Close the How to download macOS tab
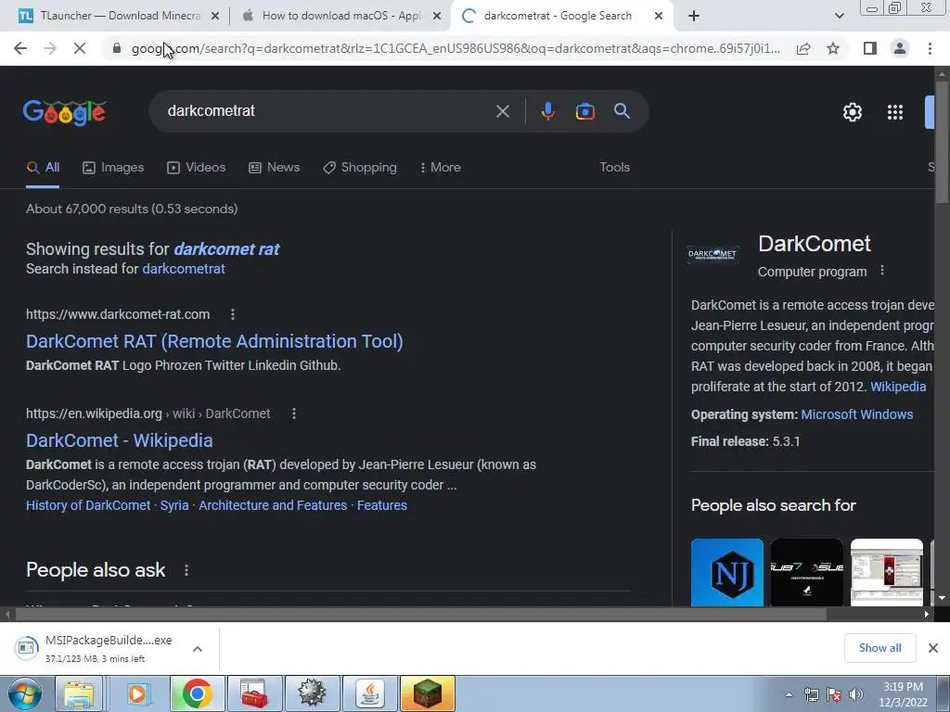This screenshot has height=712, width=950. tap(437, 17)
